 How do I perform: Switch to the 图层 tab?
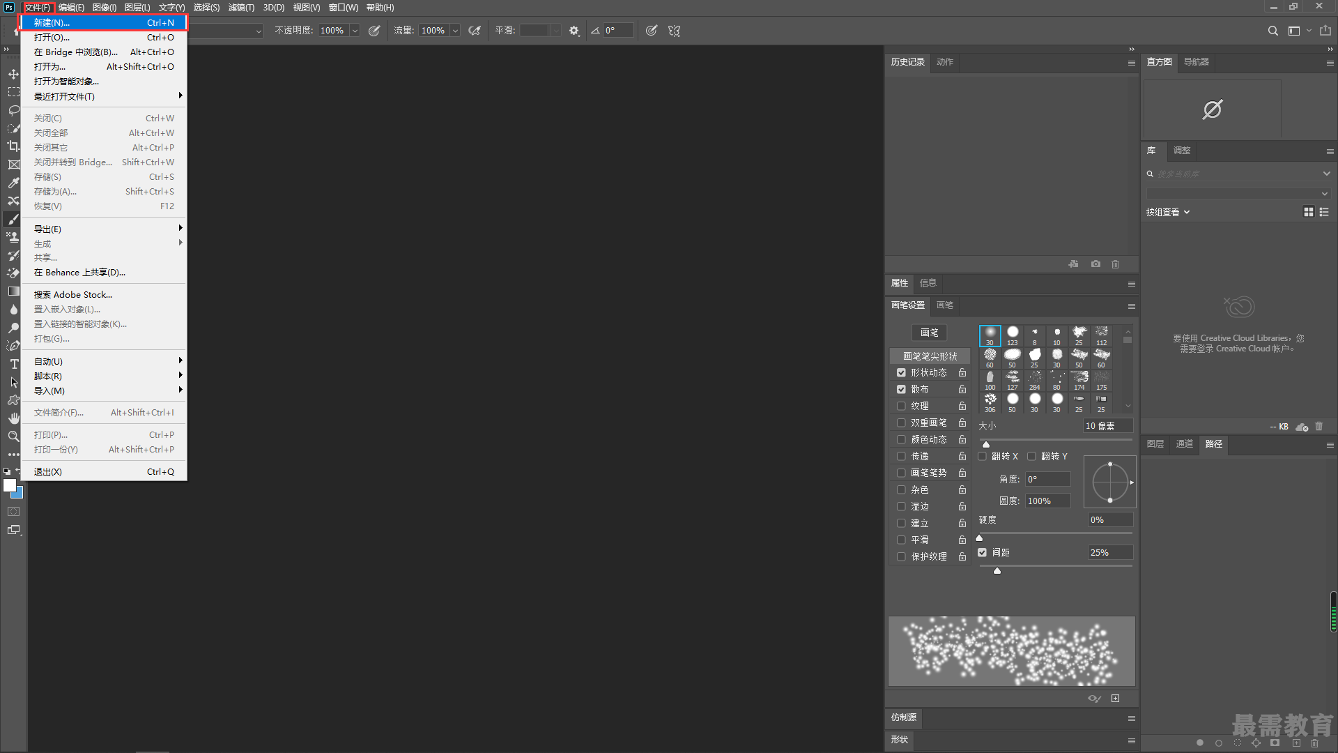pyautogui.click(x=1155, y=444)
